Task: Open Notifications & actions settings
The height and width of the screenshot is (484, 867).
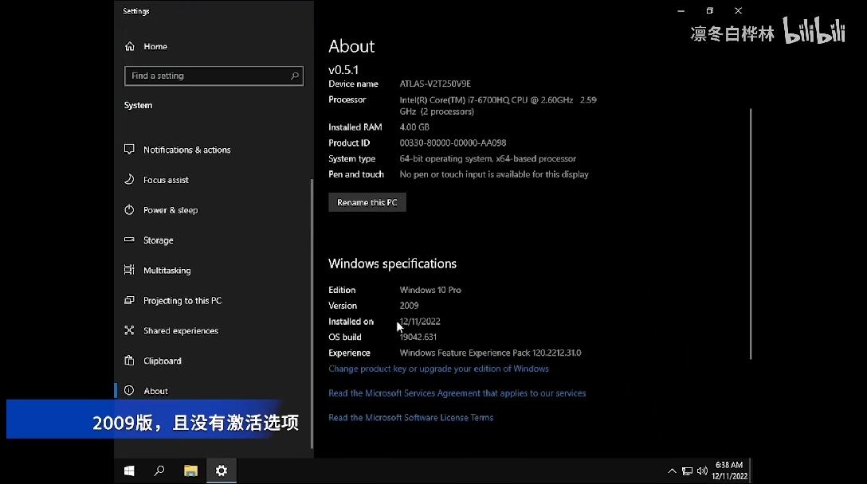Action: pyautogui.click(x=187, y=150)
